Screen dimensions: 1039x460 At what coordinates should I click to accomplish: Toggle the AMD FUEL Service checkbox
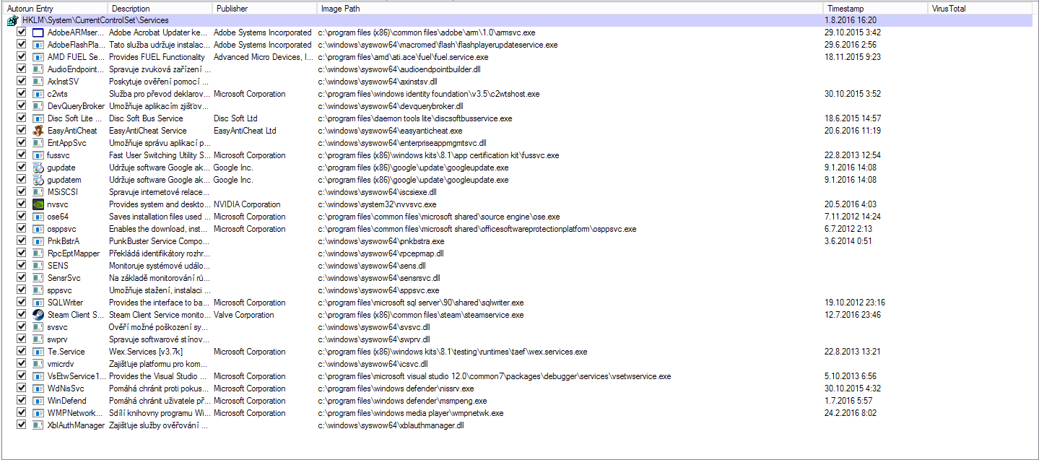[x=22, y=57]
